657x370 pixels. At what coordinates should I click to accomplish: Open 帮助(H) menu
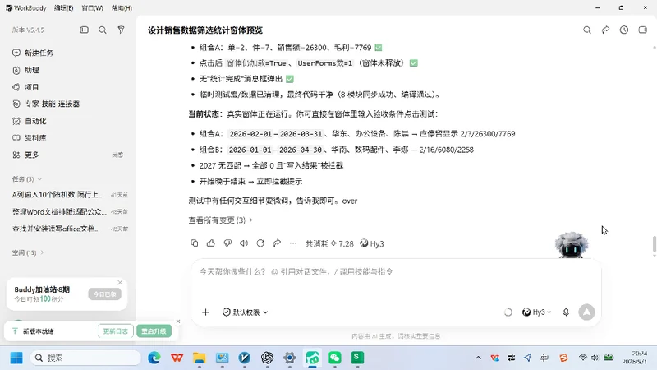(x=122, y=8)
